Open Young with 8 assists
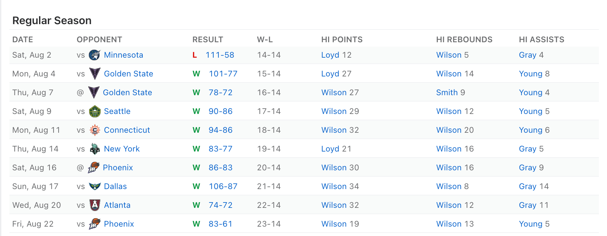 point(531,74)
